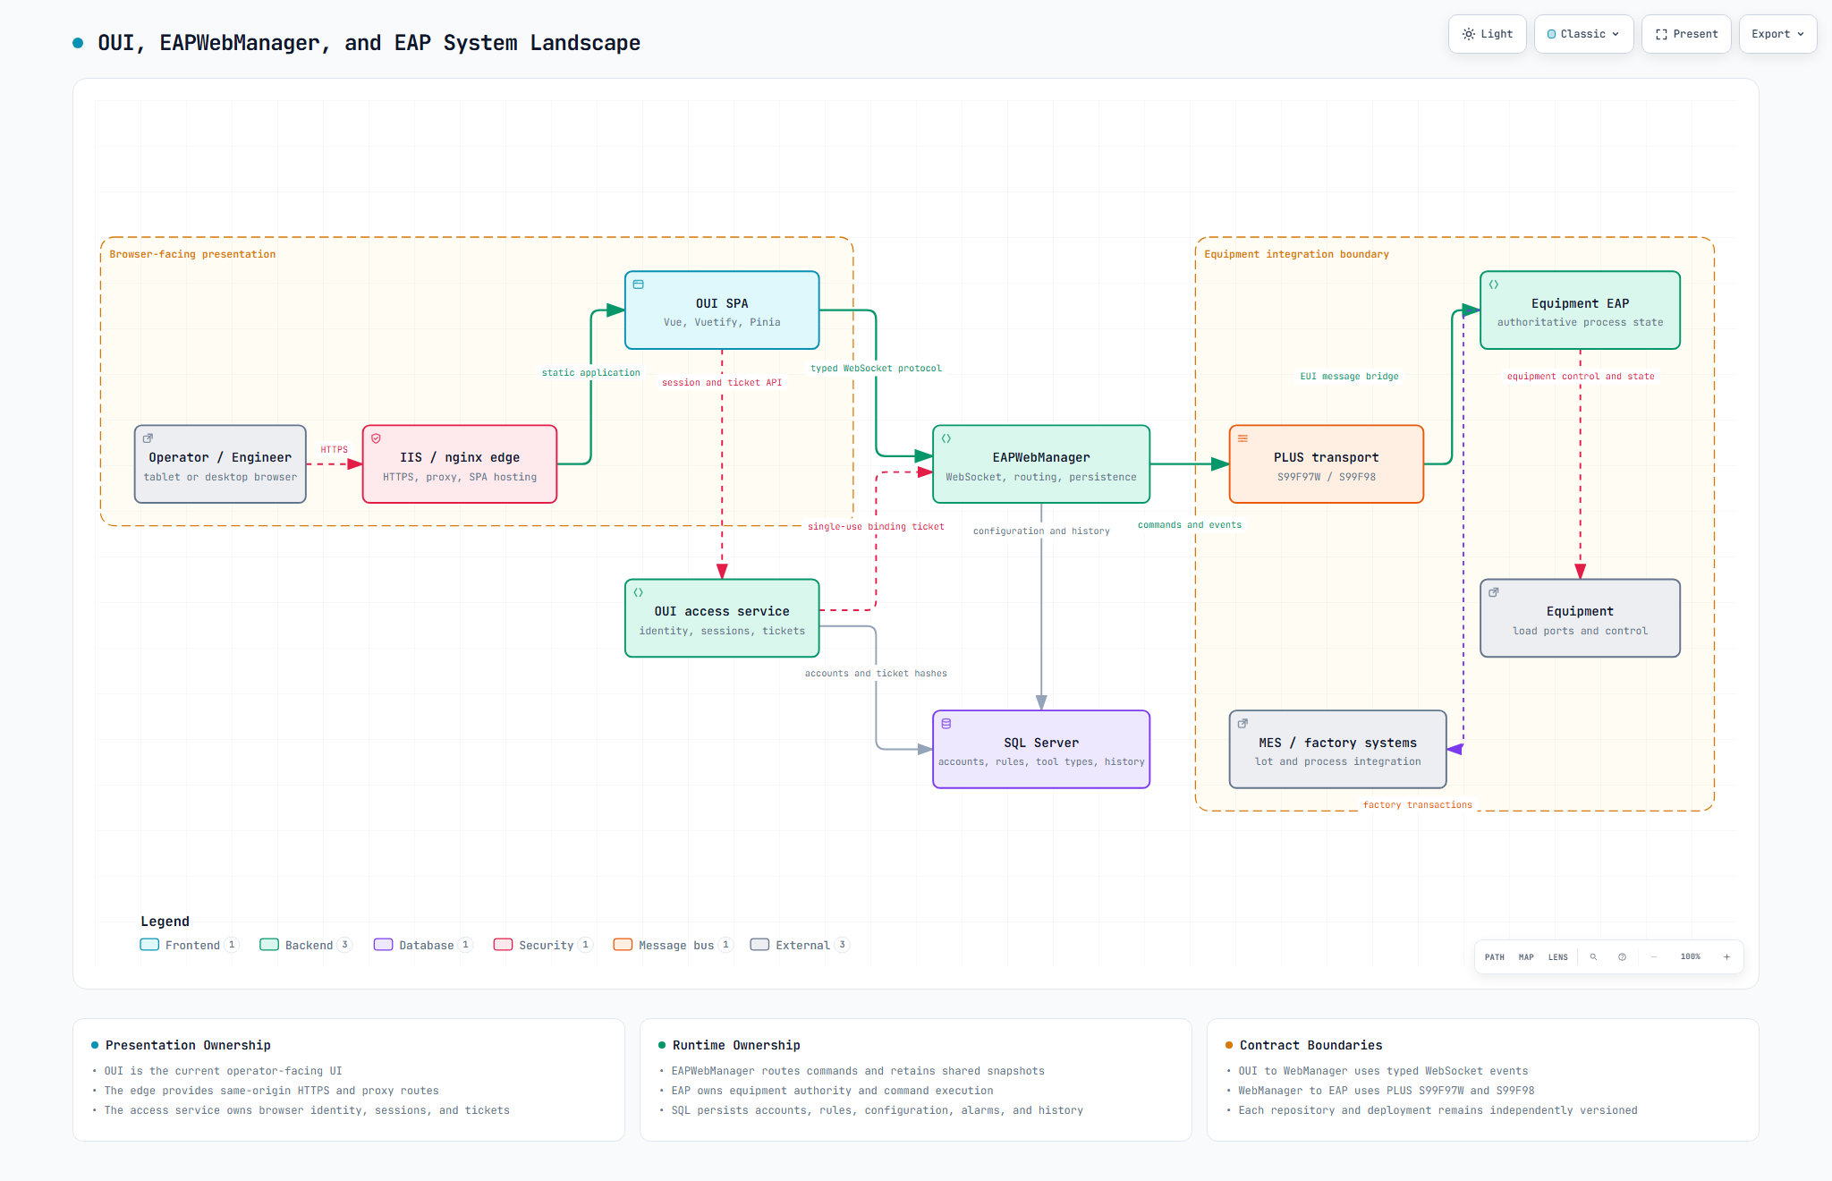Open the Export dropdown menu
The height and width of the screenshot is (1181, 1832).
point(1777,34)
